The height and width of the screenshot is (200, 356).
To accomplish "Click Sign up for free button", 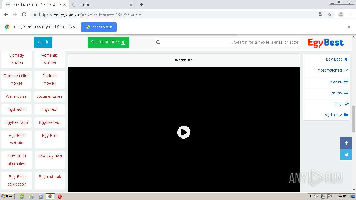I will tap(108, 42).
